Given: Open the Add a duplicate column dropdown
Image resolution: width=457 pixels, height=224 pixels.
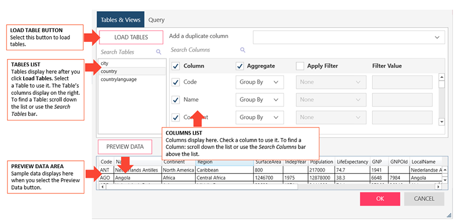Looking at the screenshot, I should pyautogui.click(x=348, y=37).
